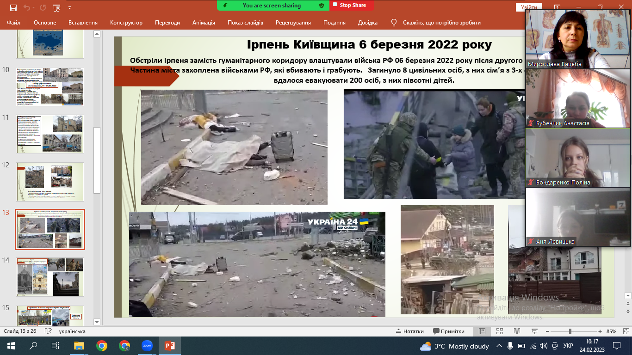Click the zoom slider handle in status bar

tap(570, 331)
